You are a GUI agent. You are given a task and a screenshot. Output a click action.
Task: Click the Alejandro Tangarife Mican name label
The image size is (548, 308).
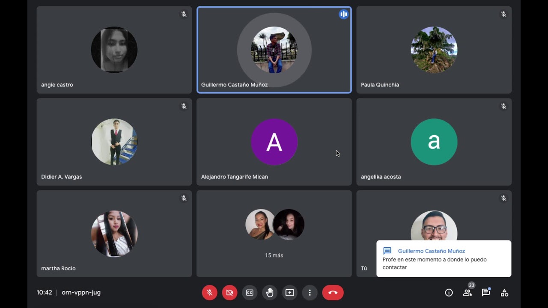(235, 177)
